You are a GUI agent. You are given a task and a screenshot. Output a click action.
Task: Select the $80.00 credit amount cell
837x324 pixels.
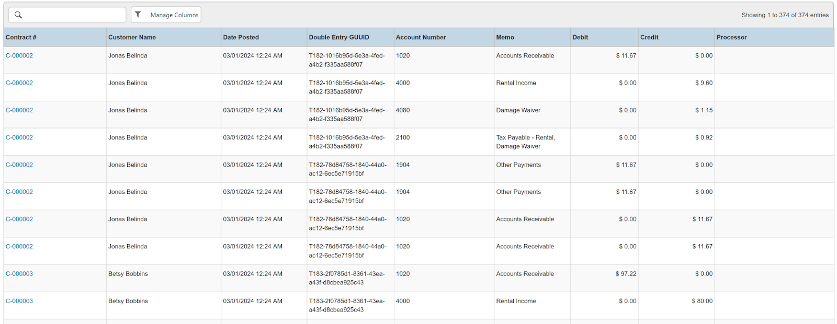coord(702,301)
